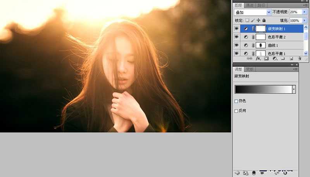Click the link layers icon
The height and width of the screenshot is (177, 310).
(x=250, y=59)
